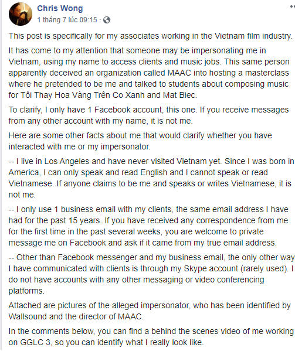295x351 pixels.
Task: Click the paragraph beginning 'Here are some other facts'
Action: tap(140, 141)
